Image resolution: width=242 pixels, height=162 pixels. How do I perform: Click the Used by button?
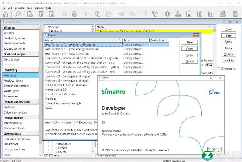click(228, 61)
